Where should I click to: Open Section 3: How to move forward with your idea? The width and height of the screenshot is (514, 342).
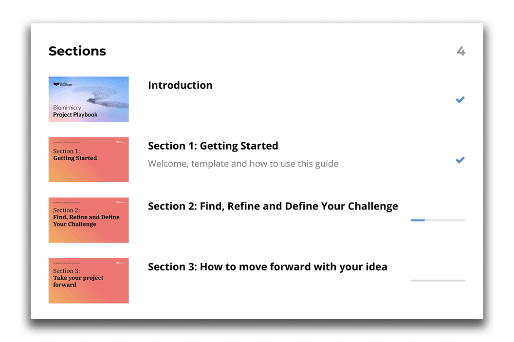[268, 267]
